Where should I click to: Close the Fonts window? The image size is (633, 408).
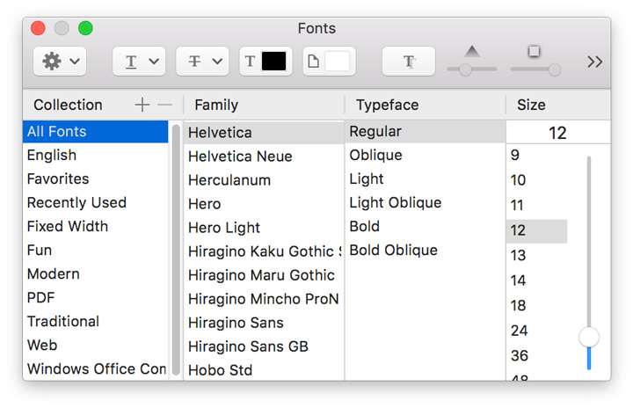point(38,28)
